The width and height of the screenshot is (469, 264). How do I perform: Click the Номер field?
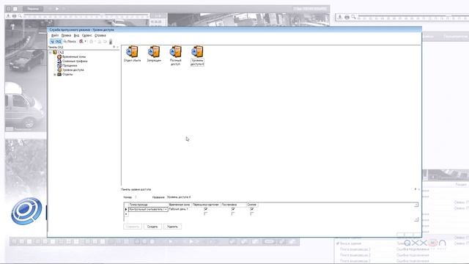coord(136,197)
